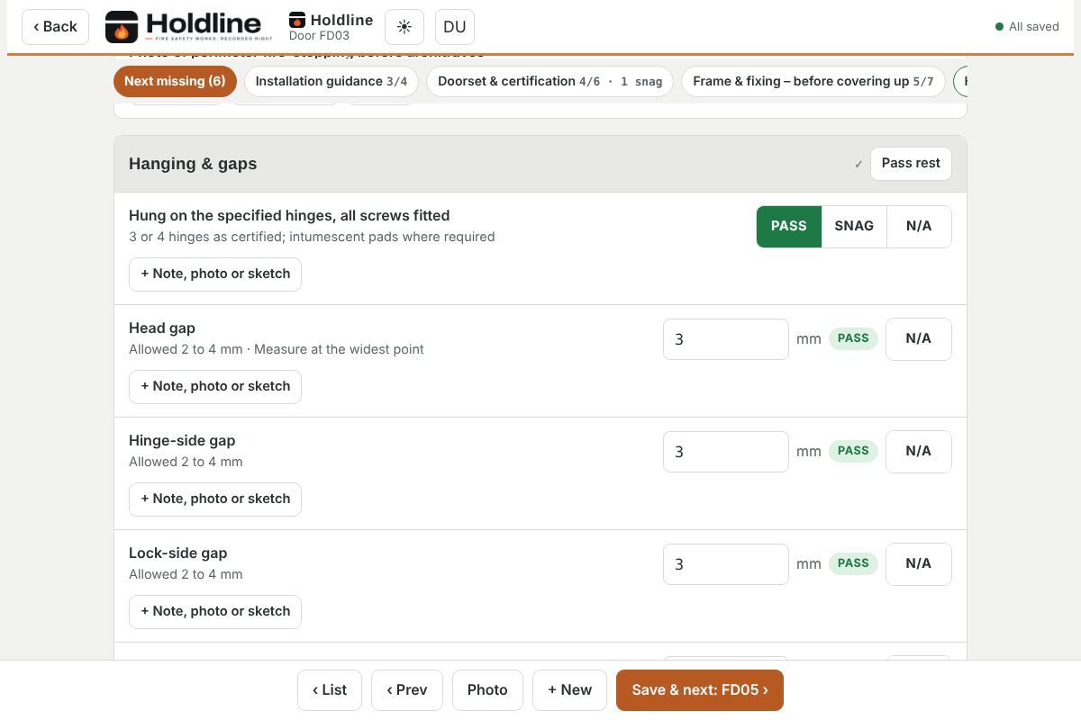Click the small Holdline door icon

pyautogui.click(x=297, y=20)
